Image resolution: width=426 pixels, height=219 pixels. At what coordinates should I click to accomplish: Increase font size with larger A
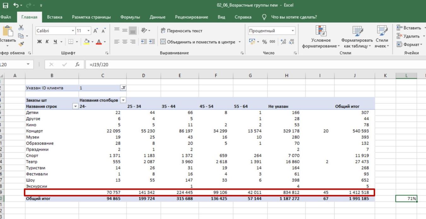pos(96,31)
